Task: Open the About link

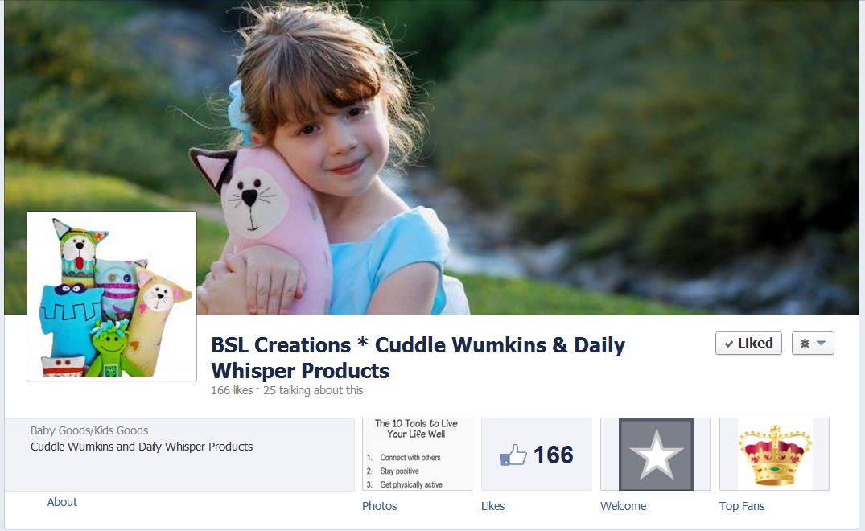Action: (x=62, y=502)
